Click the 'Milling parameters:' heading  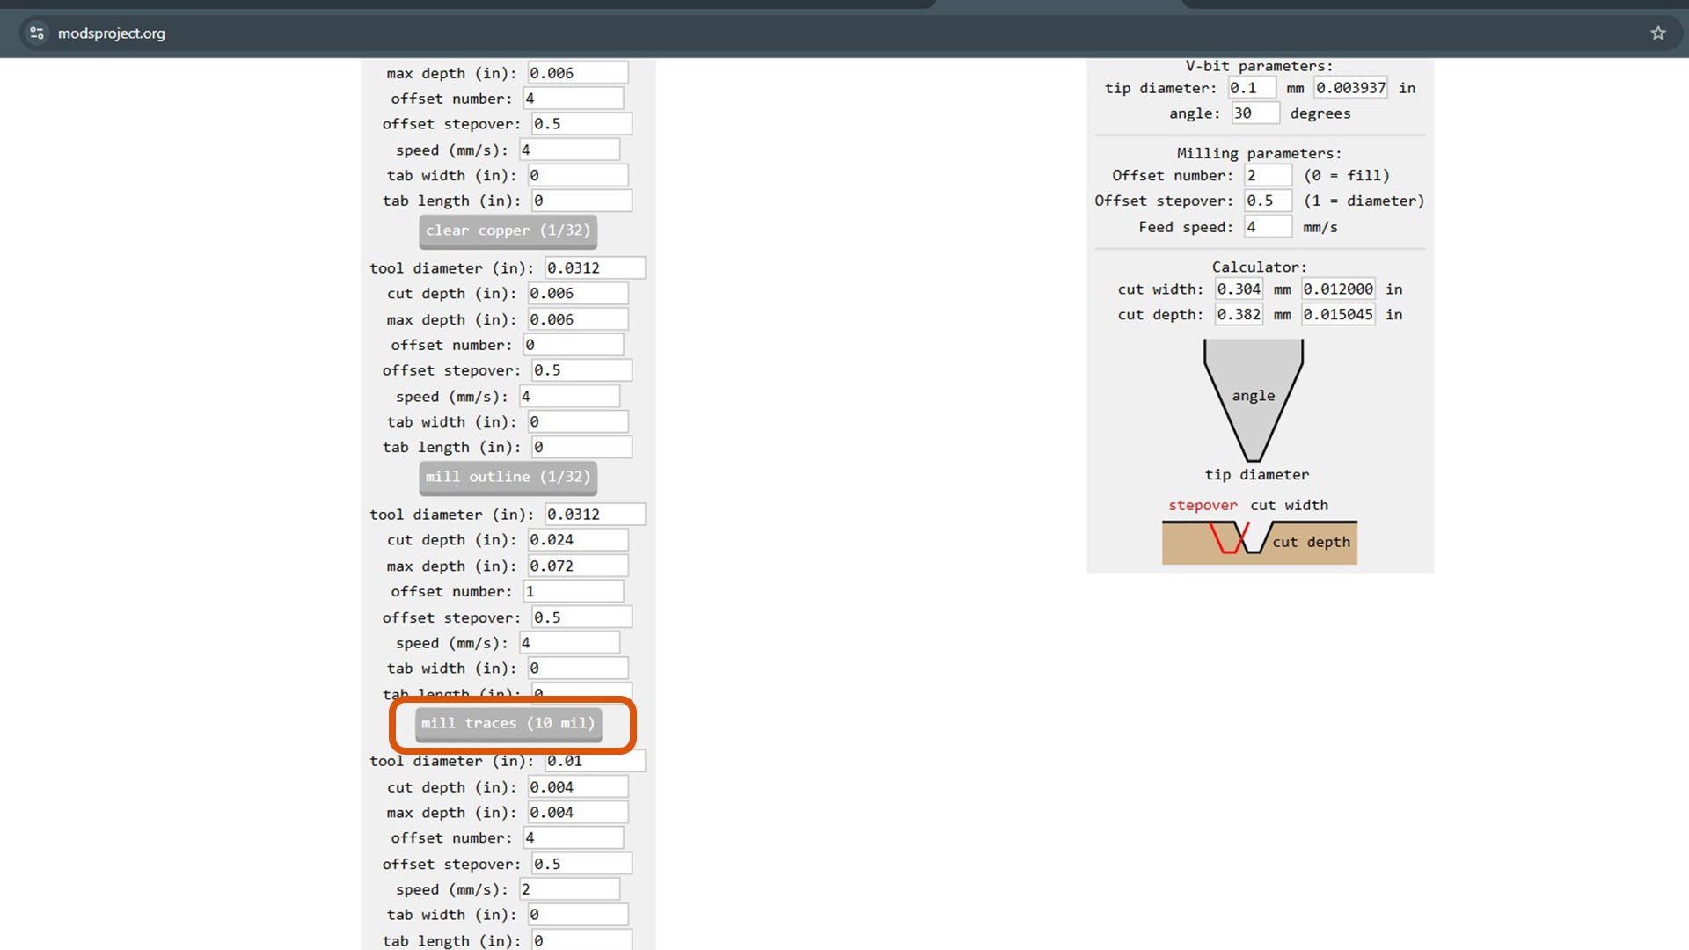tap(1259, 153)
